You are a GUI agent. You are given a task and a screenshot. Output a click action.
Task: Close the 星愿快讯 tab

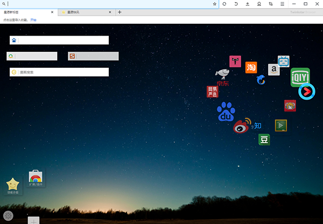tap(110, 12)
